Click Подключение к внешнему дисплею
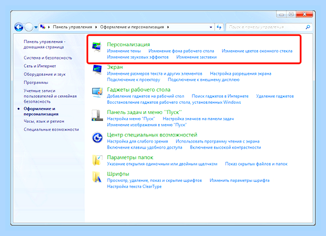The image size is (326, 236). tap(203, 80)
